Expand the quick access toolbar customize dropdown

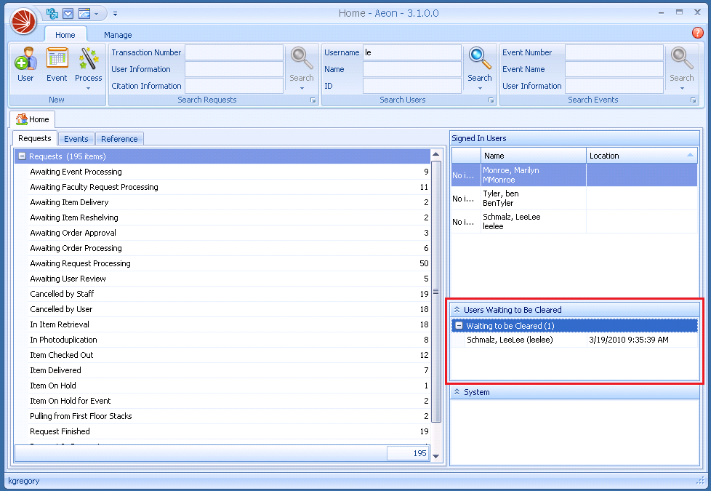(x=116, y=13)
